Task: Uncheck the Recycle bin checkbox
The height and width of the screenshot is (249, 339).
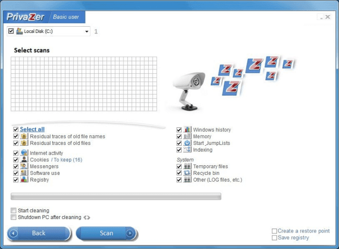Action: click(x=179, y=173)
